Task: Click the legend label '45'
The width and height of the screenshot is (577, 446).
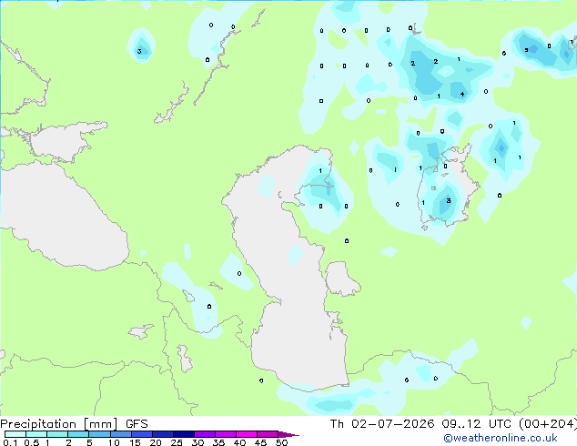Action: pyautogui.click(x=260, y=442)
